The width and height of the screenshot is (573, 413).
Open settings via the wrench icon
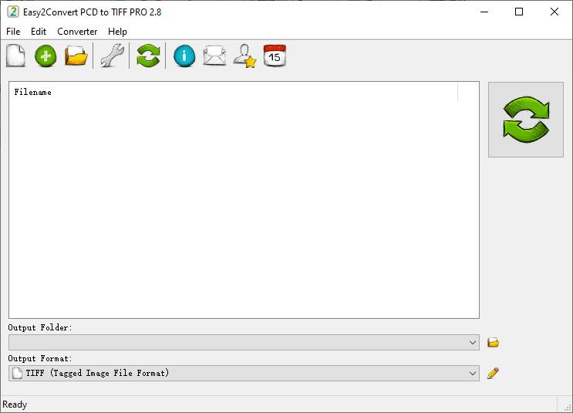[x=112, y=56]
